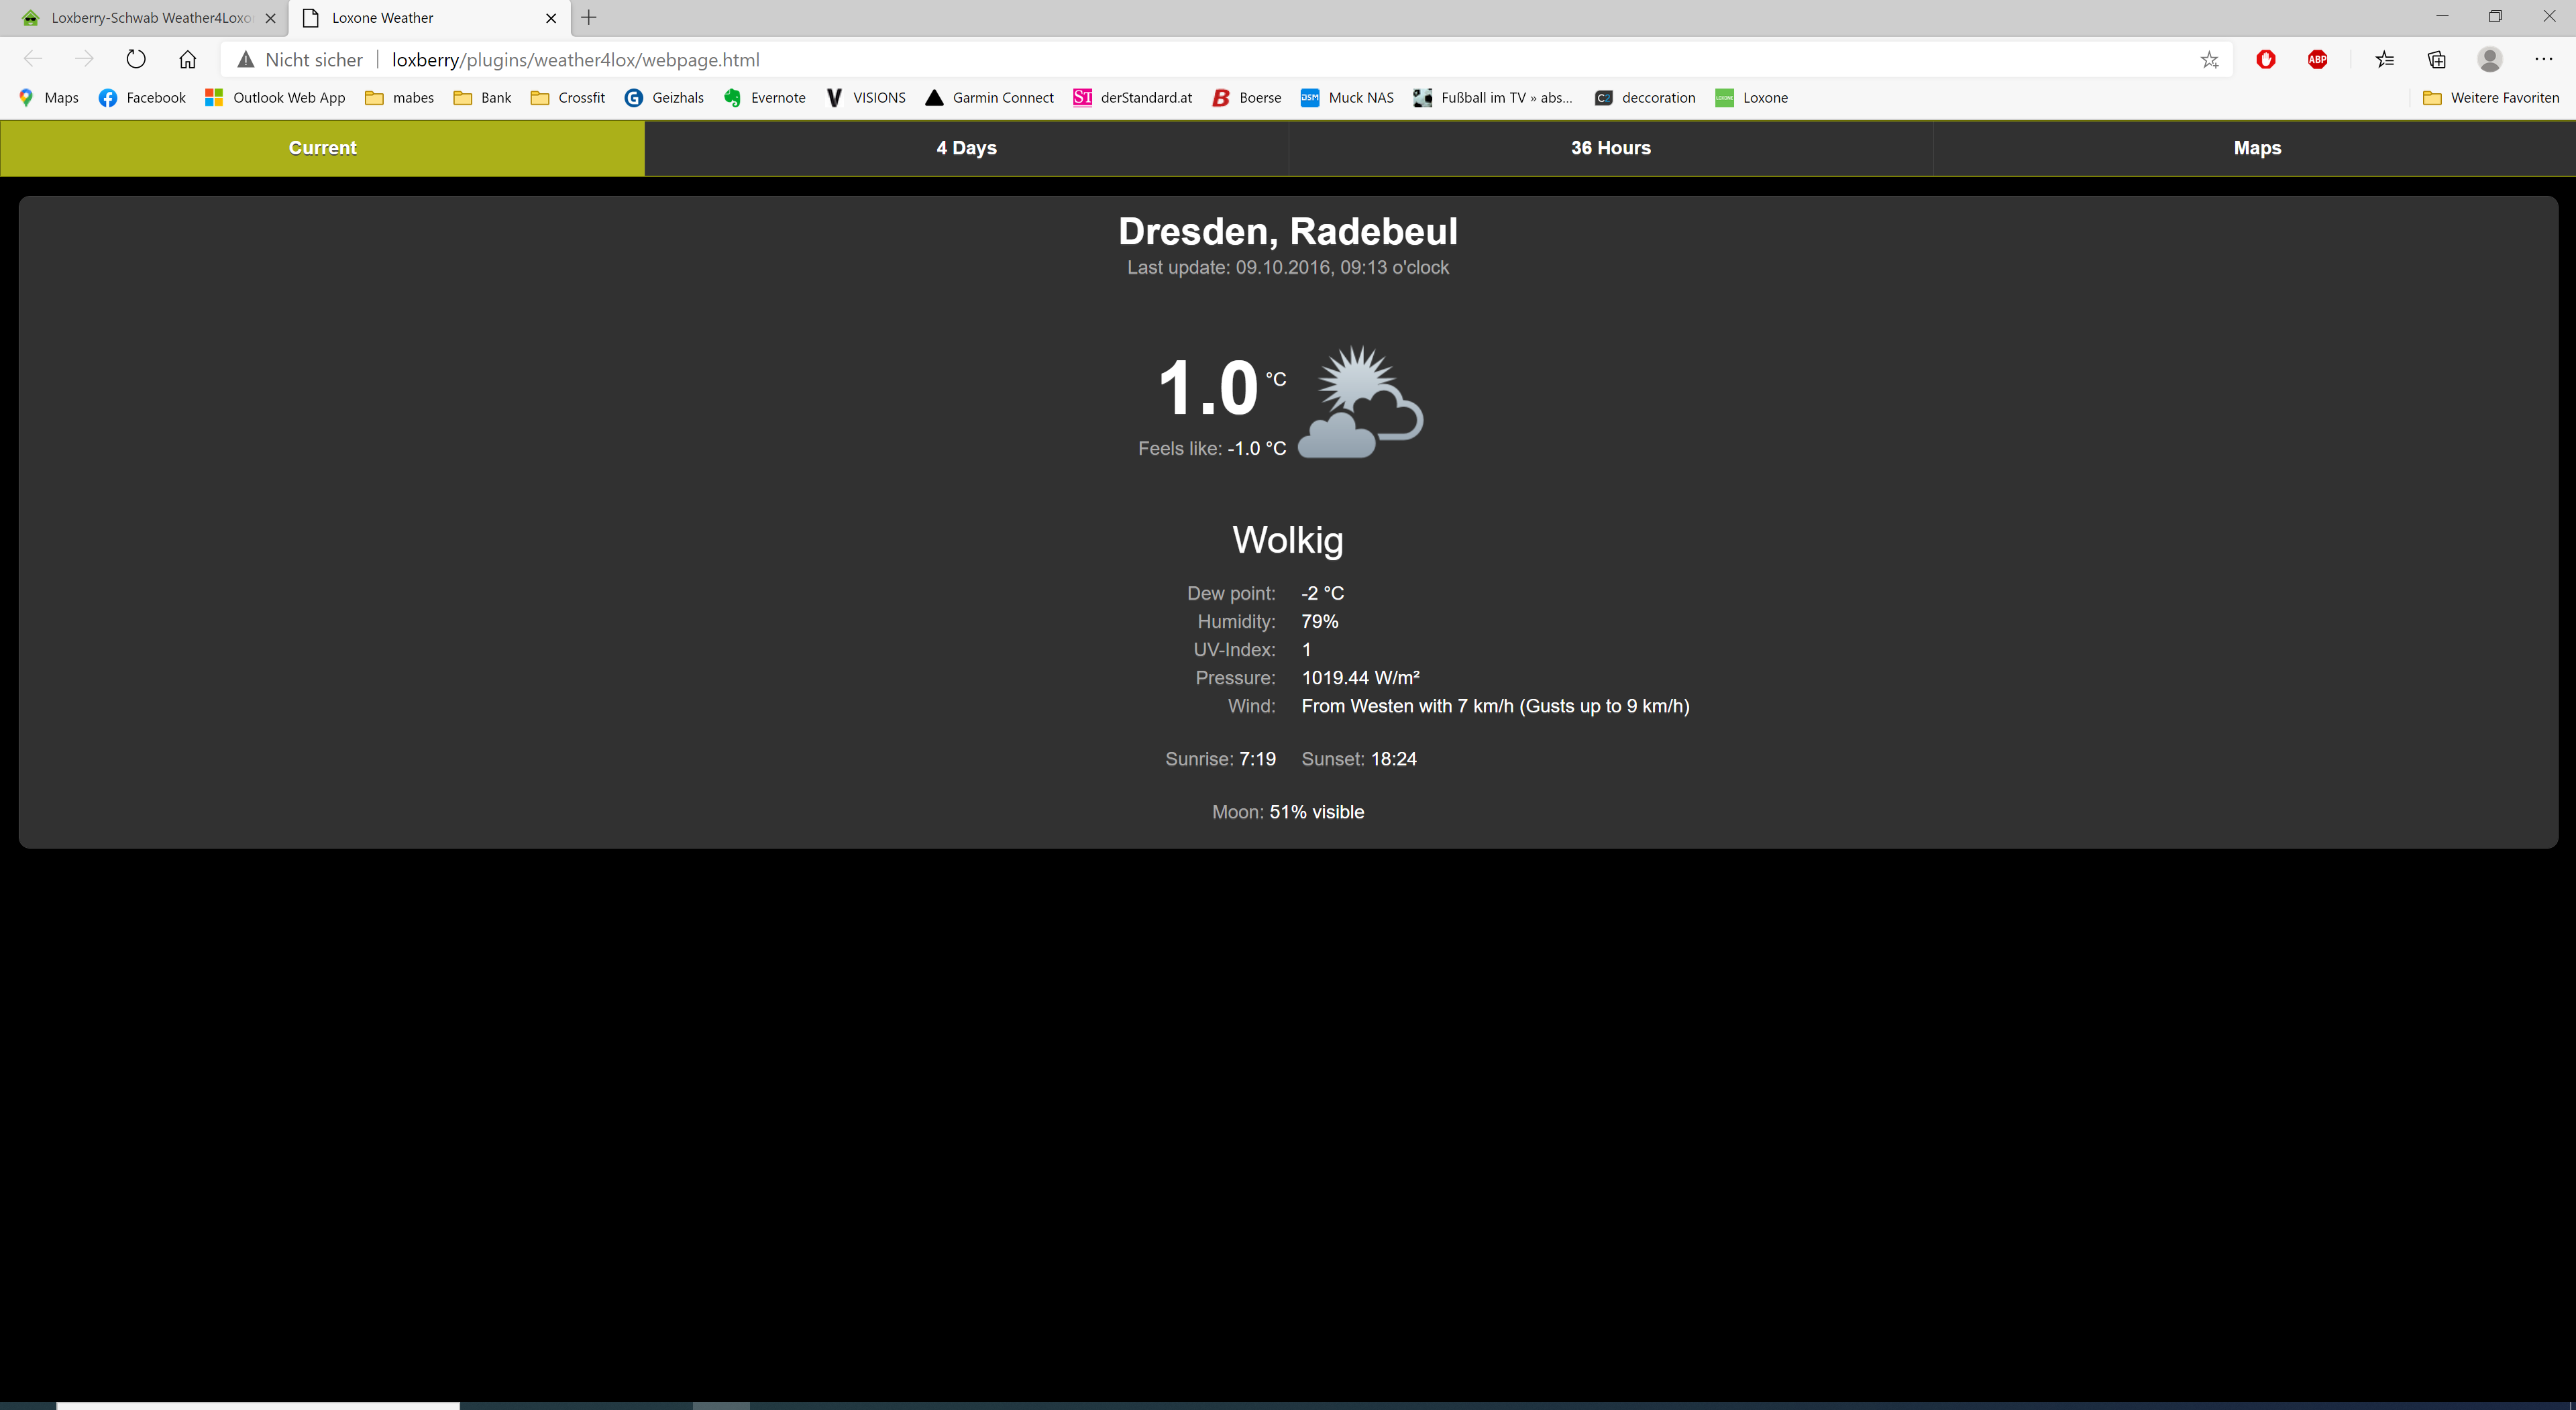Click the 'Nicht sicher' security warning
The height and width of the screenshot is (1410, 2576).
(299, 60)
